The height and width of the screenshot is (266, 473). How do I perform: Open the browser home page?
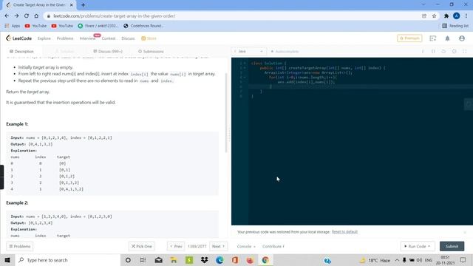[36, 16]
